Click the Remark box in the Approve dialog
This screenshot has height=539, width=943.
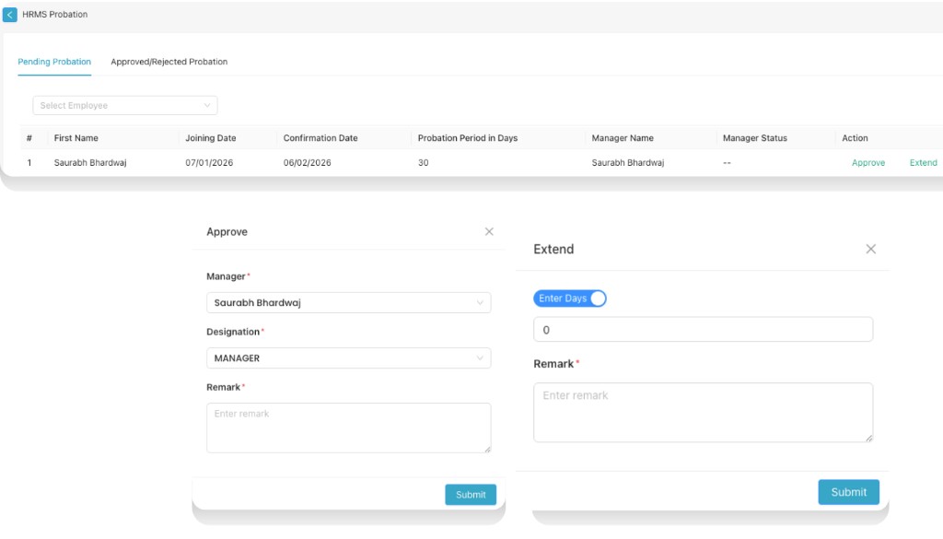348,428
